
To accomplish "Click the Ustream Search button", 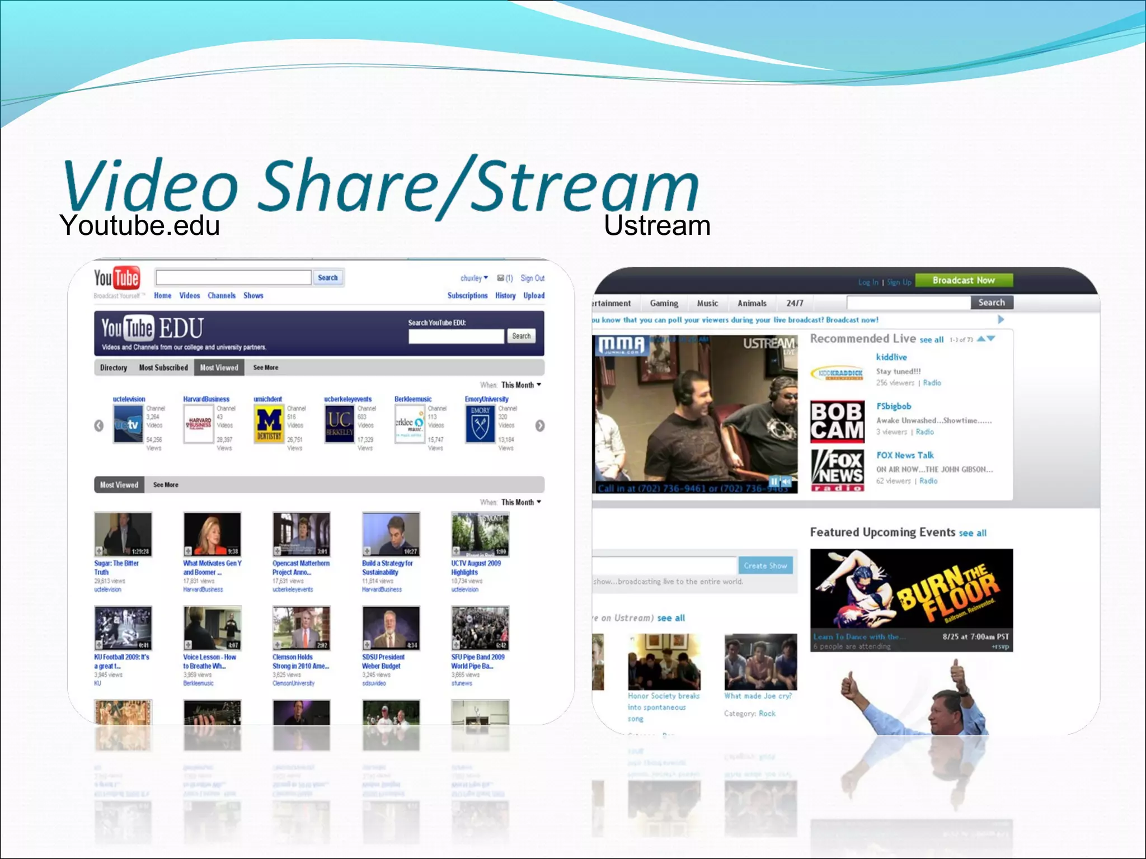I will coord(992,303).
